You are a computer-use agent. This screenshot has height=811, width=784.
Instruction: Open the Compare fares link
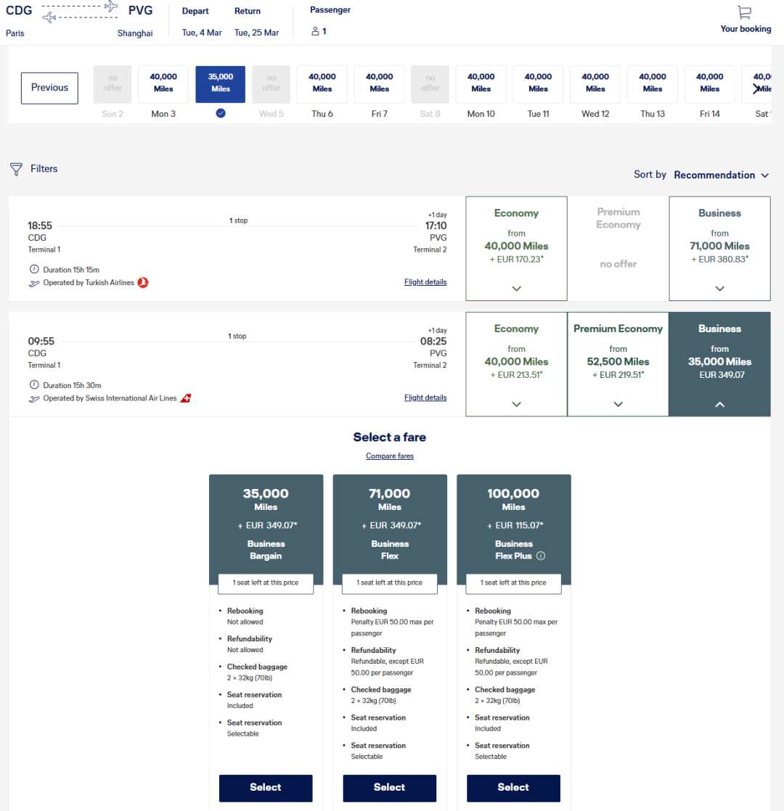point(390,456)
